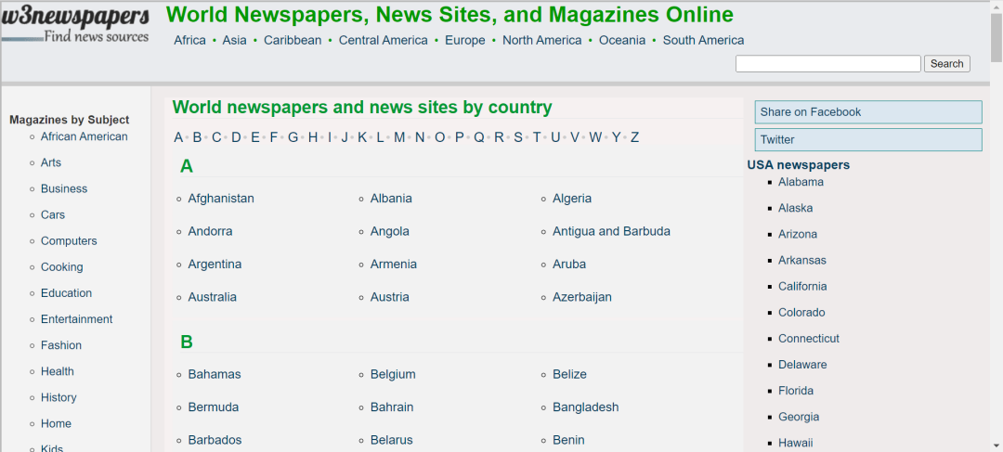Open Alabama newspapers
The height and width of the screenshot is (452, 1003).
(x=801, y=182)
